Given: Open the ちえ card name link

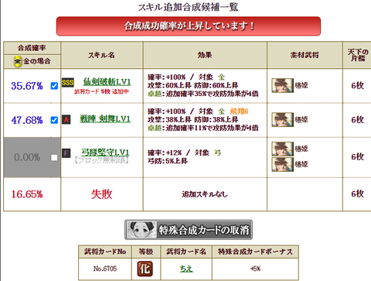Looking at the screenshot, I should coord(186,269).
